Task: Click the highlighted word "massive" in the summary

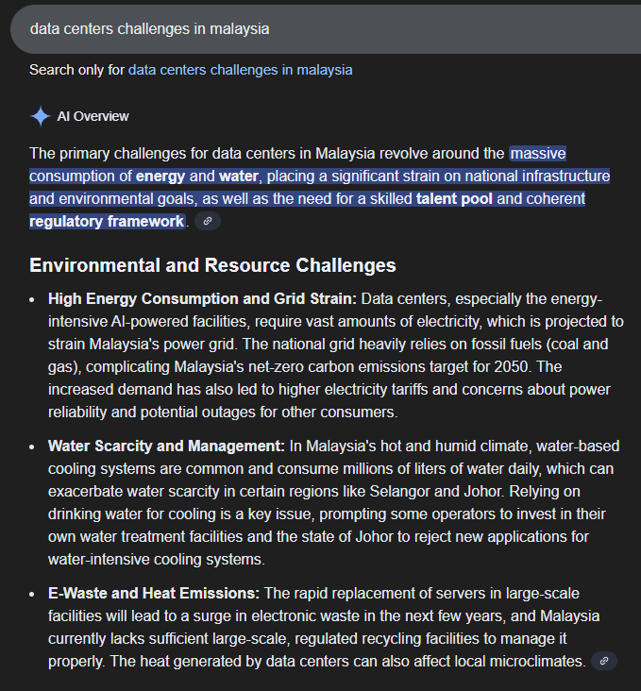Action: tap(537, 153)
